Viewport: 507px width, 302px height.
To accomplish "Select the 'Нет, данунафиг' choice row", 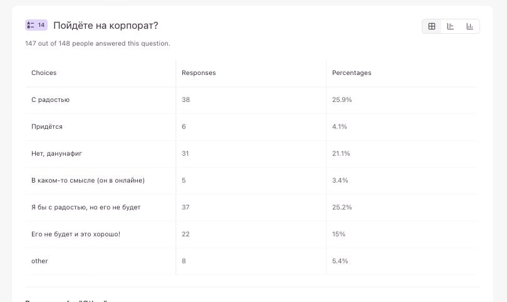I will coord(57,154).
